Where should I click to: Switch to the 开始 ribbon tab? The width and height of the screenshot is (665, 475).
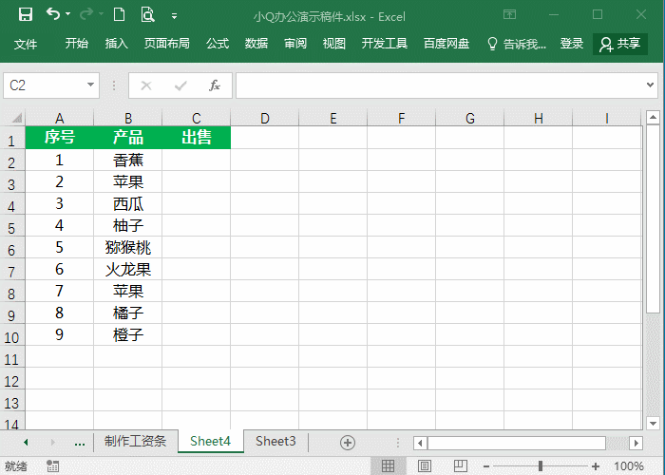point(77,44)
